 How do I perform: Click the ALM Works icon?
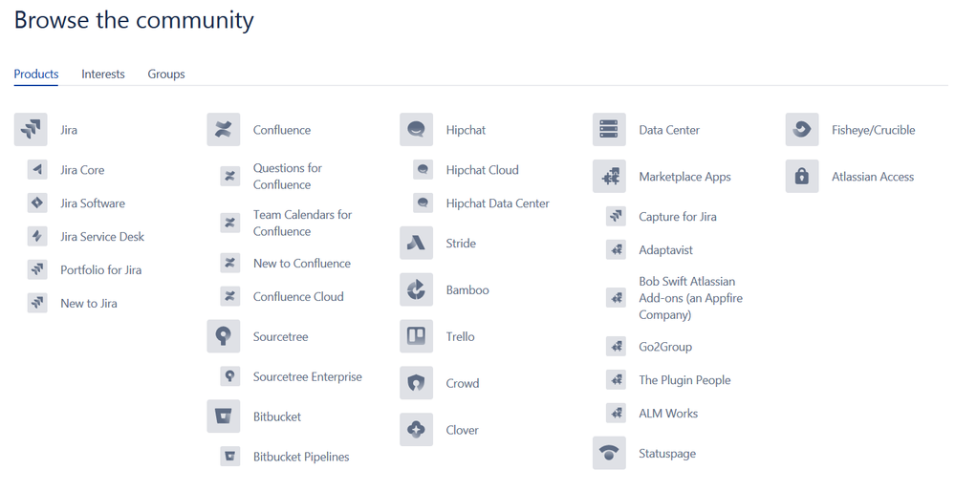616,413
